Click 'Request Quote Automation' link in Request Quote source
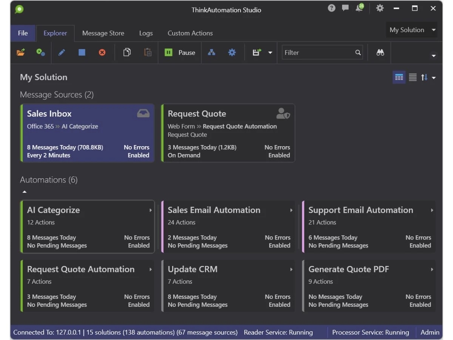 (x=240, y=127)
